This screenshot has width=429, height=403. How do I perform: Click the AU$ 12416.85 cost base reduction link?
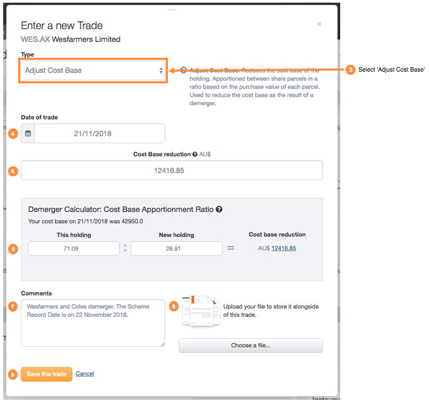pyautogui.click(x=284, y=248)
